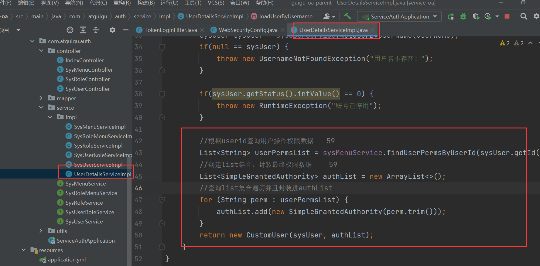Image resolution: width=540 pixels, height=266 pixels.
Task: Expand all nodes in project tree
Action: pos(83,30)
